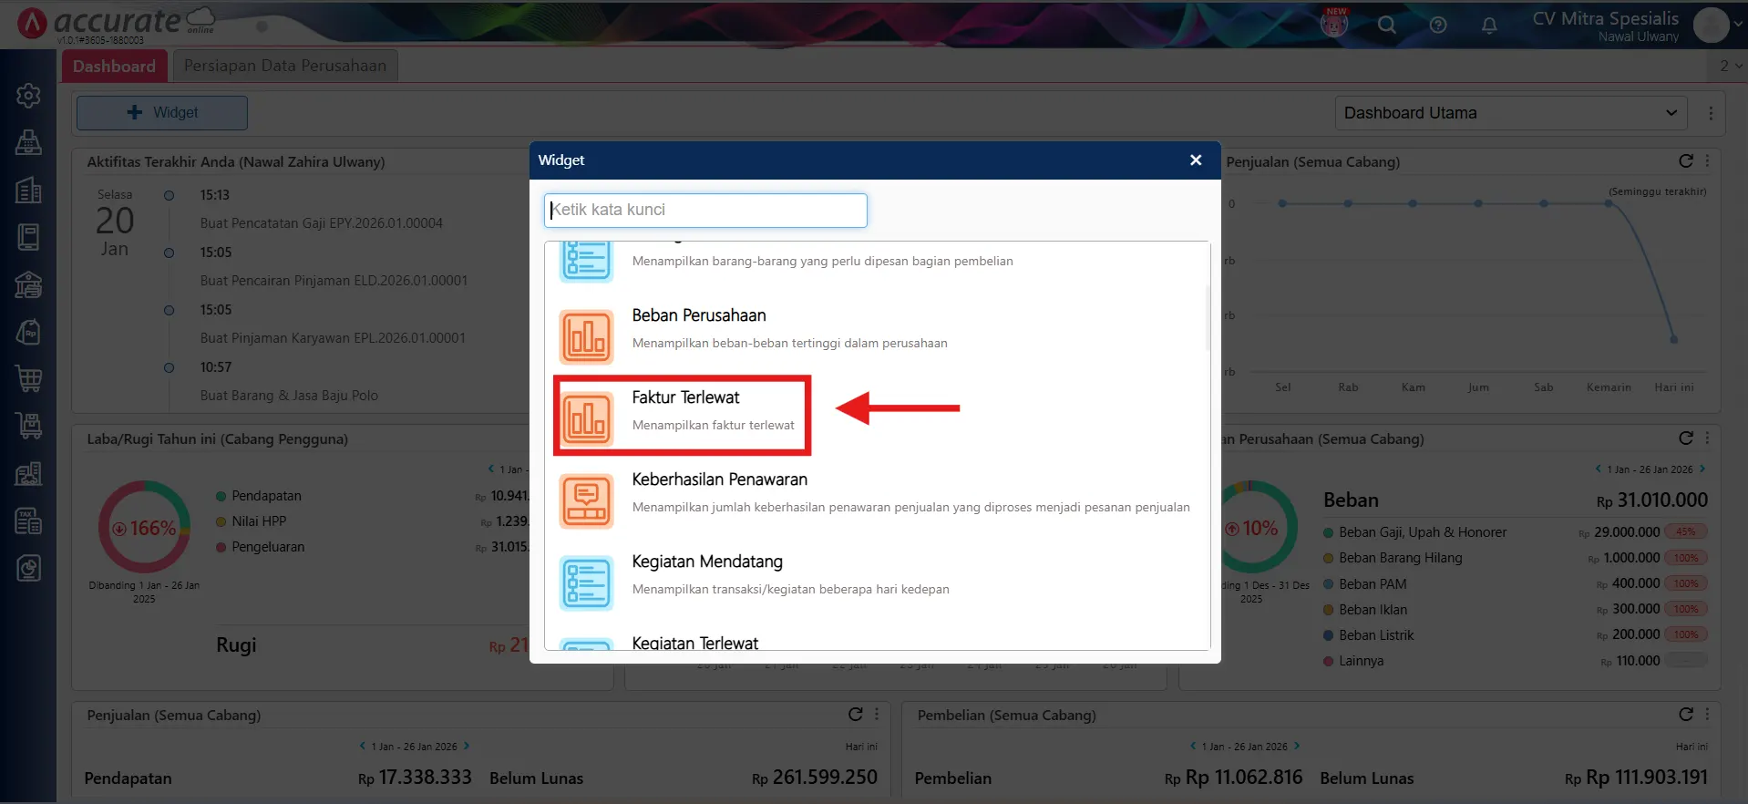
Task: Go to previous period in Laba/Rugi widget
Action: point(490,469)
